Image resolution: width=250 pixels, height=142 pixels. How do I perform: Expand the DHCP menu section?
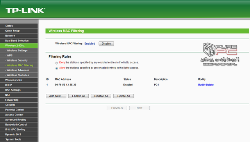point(19,85)
